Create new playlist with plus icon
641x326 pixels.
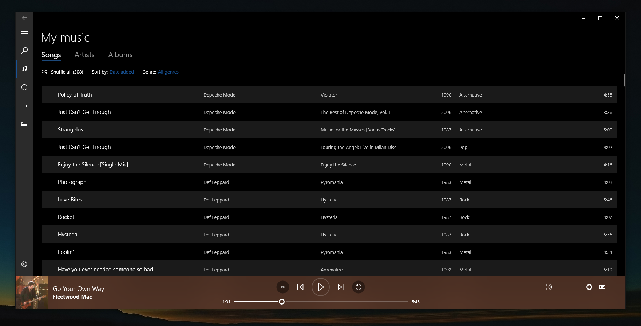tap(24, 141)
